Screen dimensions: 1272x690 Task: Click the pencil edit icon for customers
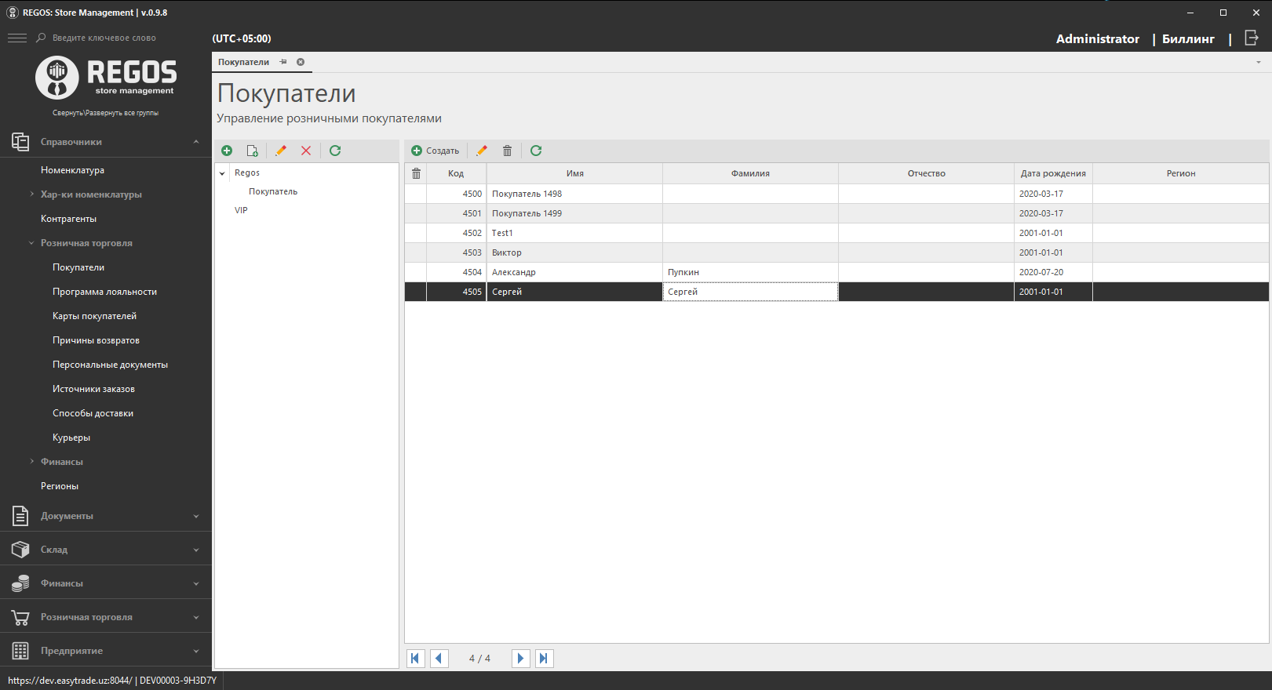pyautogui.click(x=482, y=151)
